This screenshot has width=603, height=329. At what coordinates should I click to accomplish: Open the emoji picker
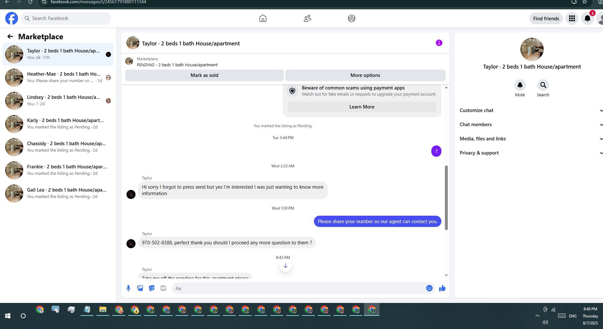point(429,288)
